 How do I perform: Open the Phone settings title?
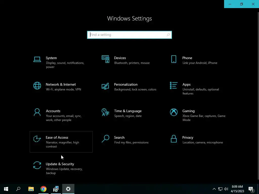187,58
